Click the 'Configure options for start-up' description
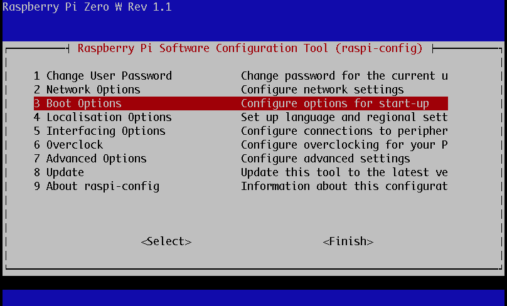The width and height of the screenshot is (507, 306). [334, 103]
